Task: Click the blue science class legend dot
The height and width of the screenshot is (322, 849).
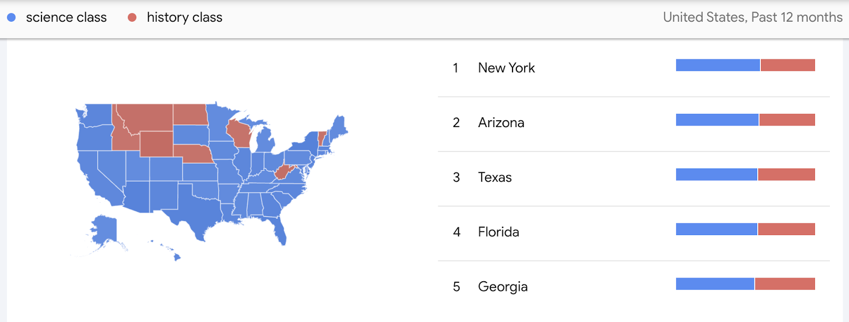Action: click(x=11, y=17)
